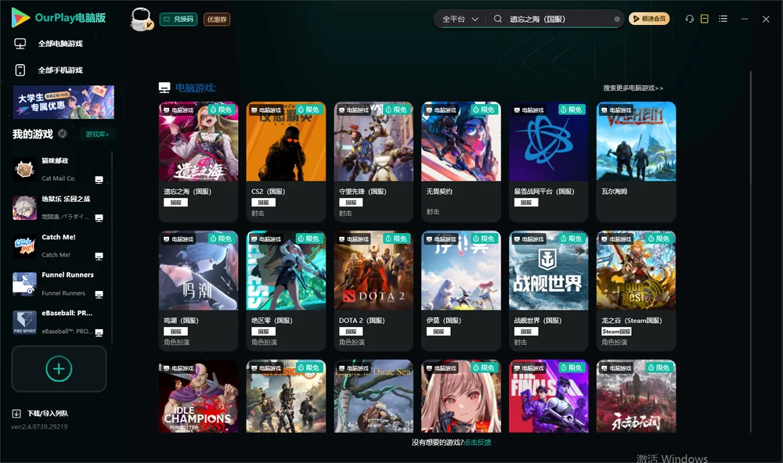Image resolution: width=783 pixels, height=463 pixels.
Task: Click the 优惠券 button
Action: (217, 20)
